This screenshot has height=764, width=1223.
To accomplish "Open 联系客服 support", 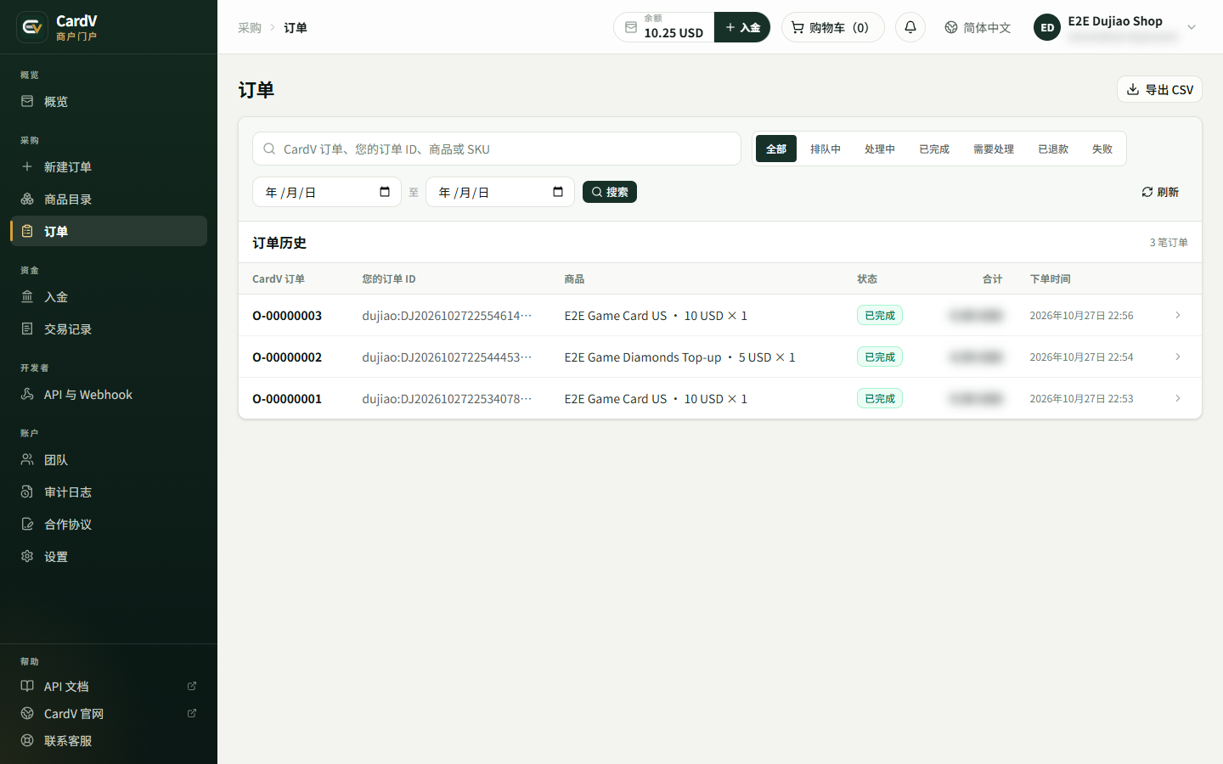I will tap(109, 740).
